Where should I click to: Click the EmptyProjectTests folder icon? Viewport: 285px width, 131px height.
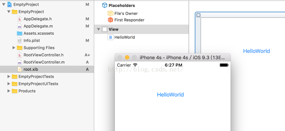[x=14, y=77]
